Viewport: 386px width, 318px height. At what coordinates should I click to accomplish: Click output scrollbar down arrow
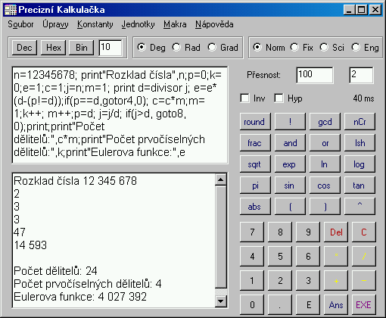[221, 301]
